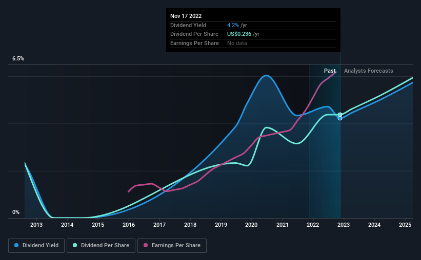Click the 2022 x-axis label
The height and width of the screenshot is (260, 421).
(x=313, y=225)
